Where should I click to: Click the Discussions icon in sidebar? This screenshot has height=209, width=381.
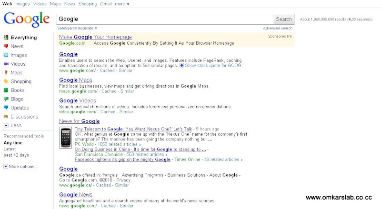click(x=6, y=117)
